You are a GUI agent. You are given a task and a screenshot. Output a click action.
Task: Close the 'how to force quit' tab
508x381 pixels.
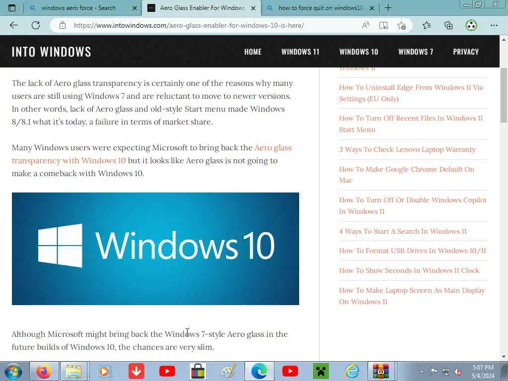pos(372,8)
